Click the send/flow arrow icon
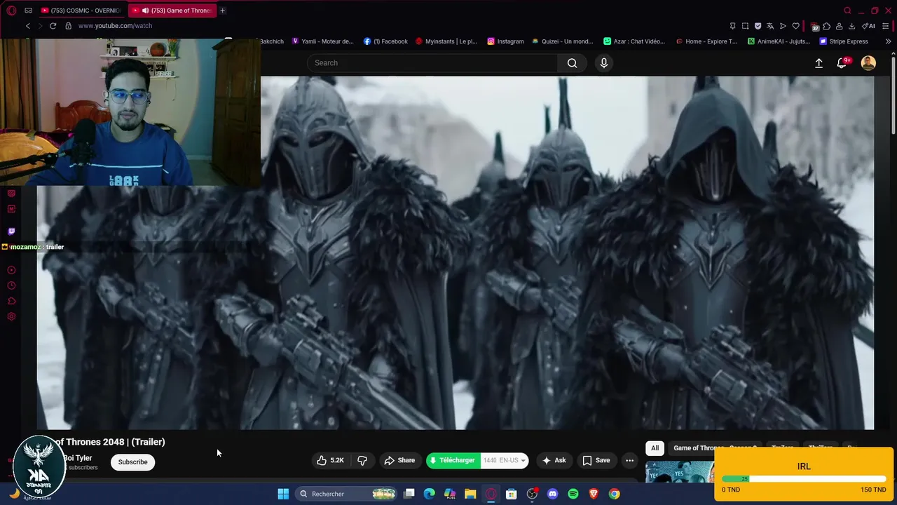This screenshot has height=505, width=897. [783, 26]
